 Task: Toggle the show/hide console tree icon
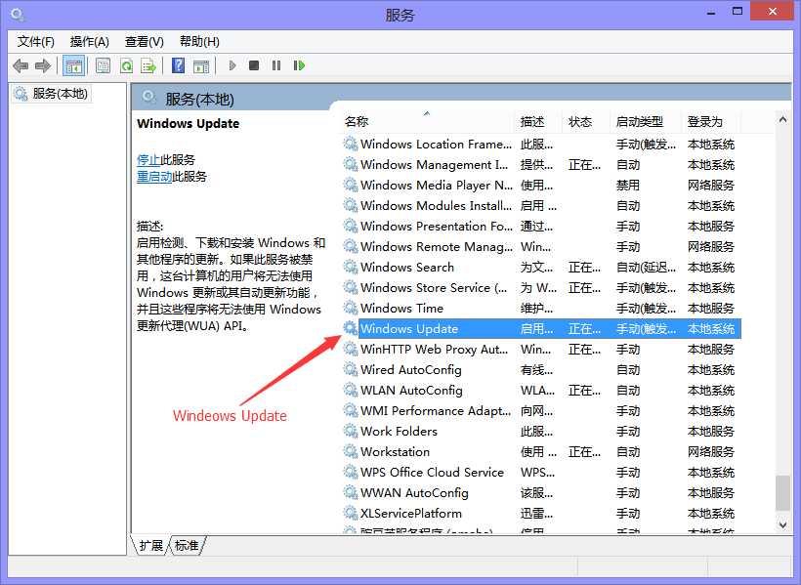[x=73, y=65]
